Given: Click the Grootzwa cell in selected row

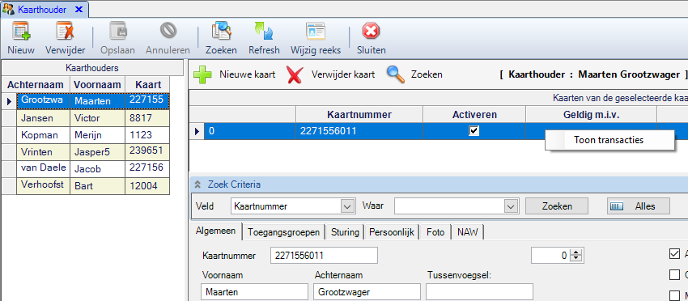Looking at the screenshot, I should tap(44, 101).
